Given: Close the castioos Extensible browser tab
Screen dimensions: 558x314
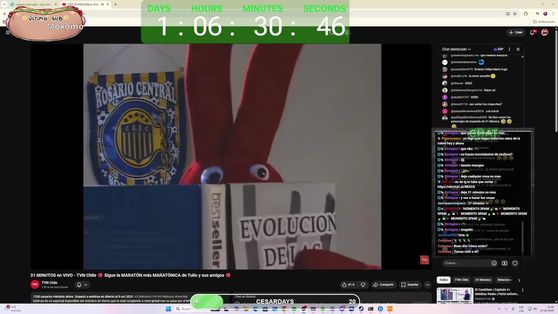Looking at the screenshot, I should coord(55,4).
